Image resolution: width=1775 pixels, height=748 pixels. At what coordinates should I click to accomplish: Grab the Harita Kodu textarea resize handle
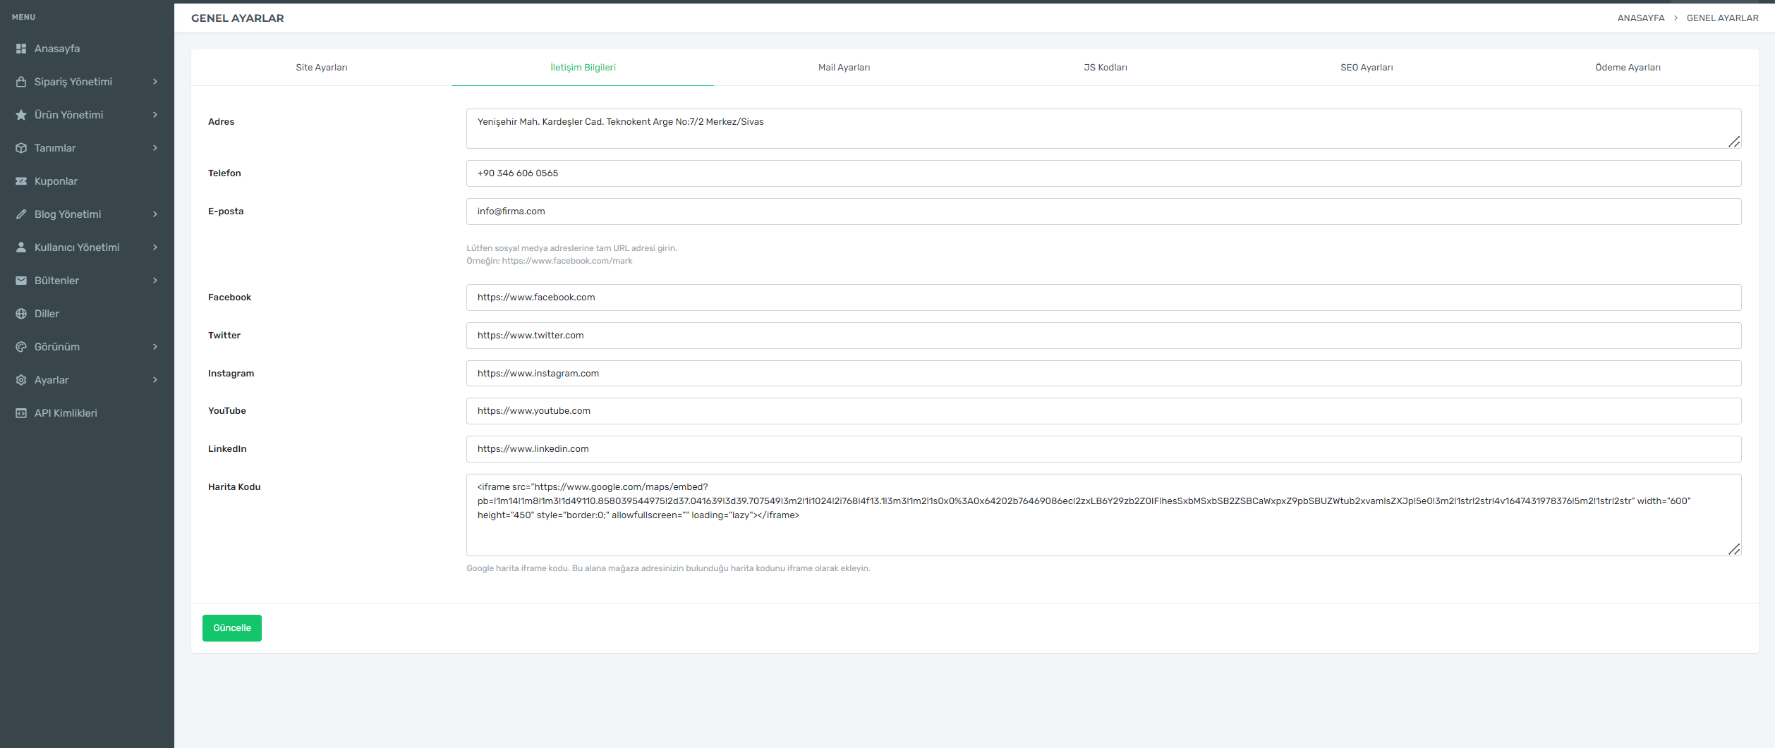click(x=1734, y=549)
